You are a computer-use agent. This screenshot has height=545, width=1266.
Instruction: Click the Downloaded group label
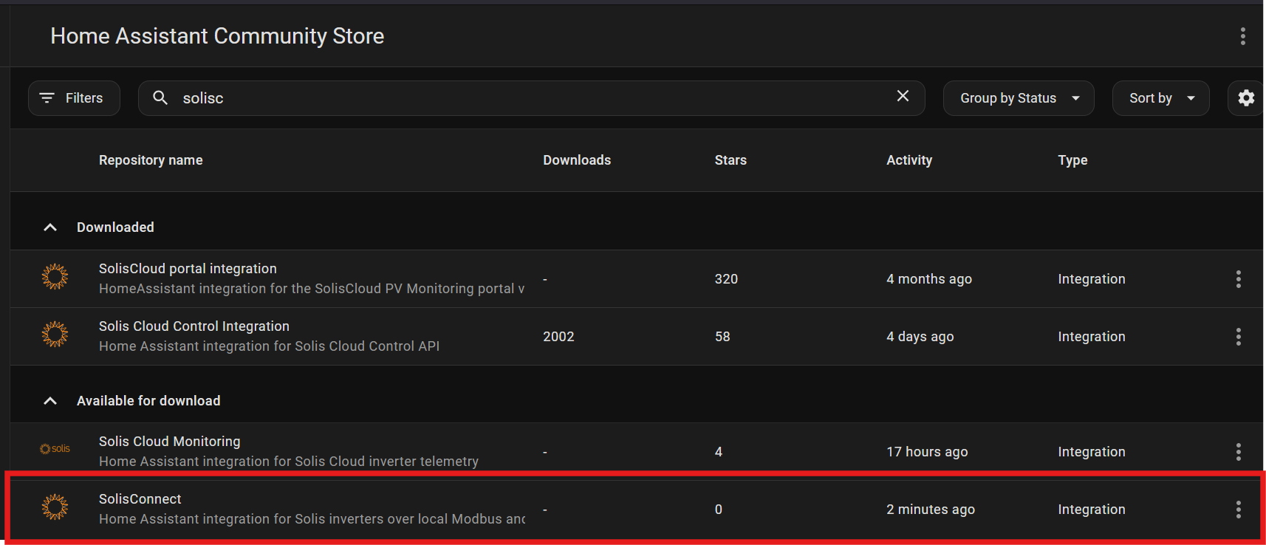(115, 227)
